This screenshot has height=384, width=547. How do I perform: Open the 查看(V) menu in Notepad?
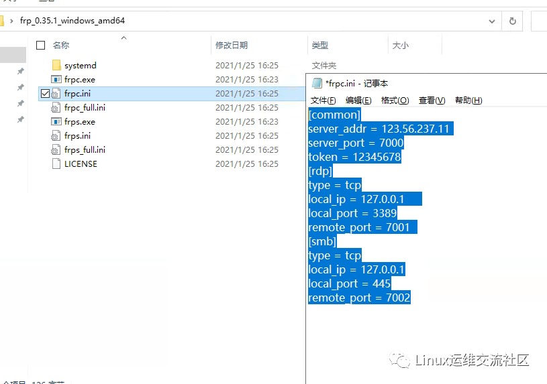tap(432, 101)
